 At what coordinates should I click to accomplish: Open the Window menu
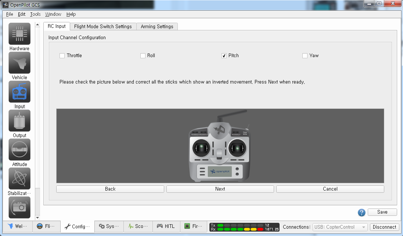point(53,14)
